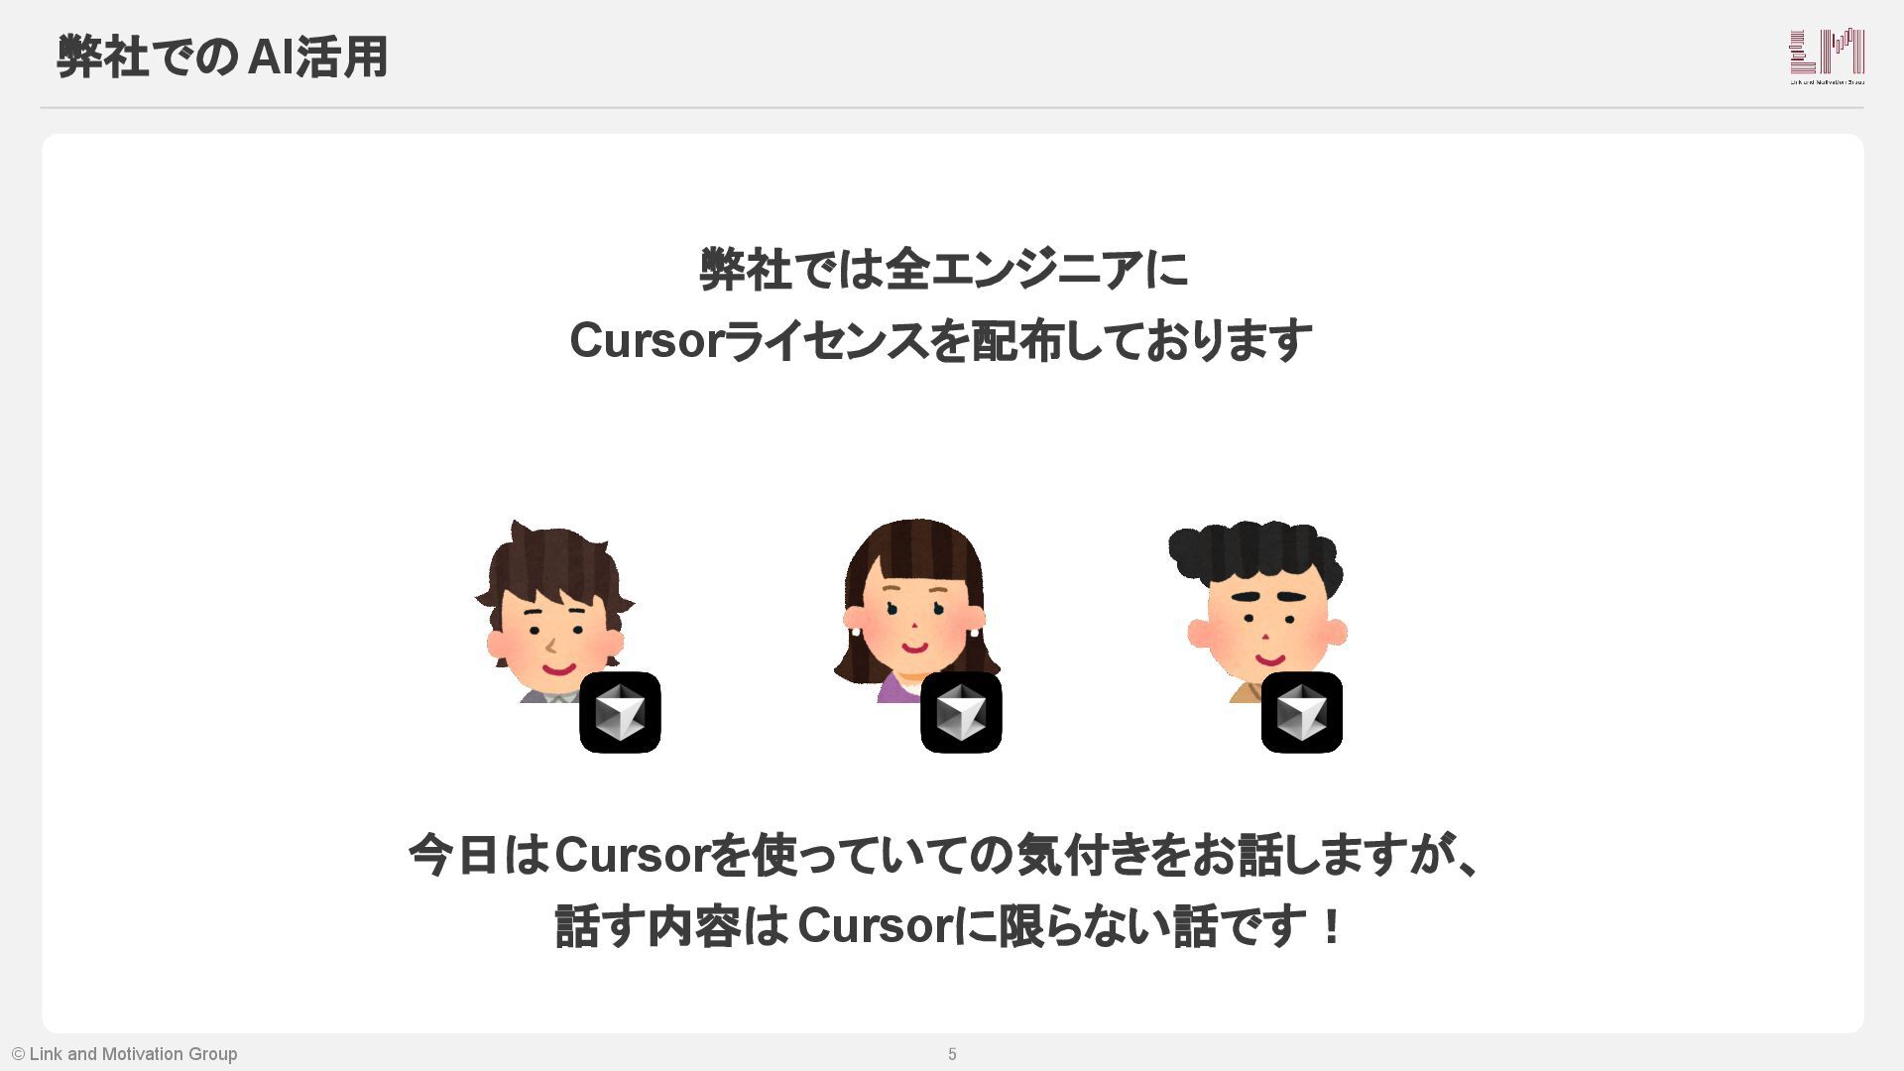1904x1071 pixels.
Task: Select the brown spiky-haired man avatar
Action: pos(553,611)
